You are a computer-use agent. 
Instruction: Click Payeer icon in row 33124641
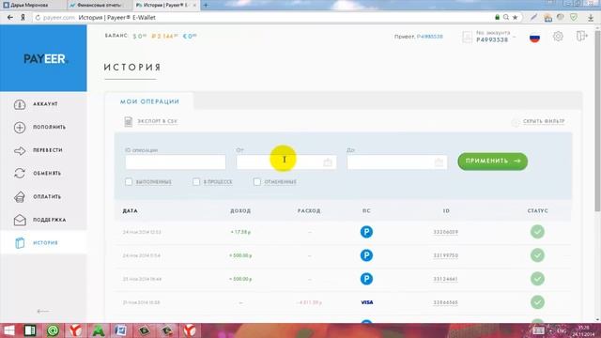pos(366,279)
